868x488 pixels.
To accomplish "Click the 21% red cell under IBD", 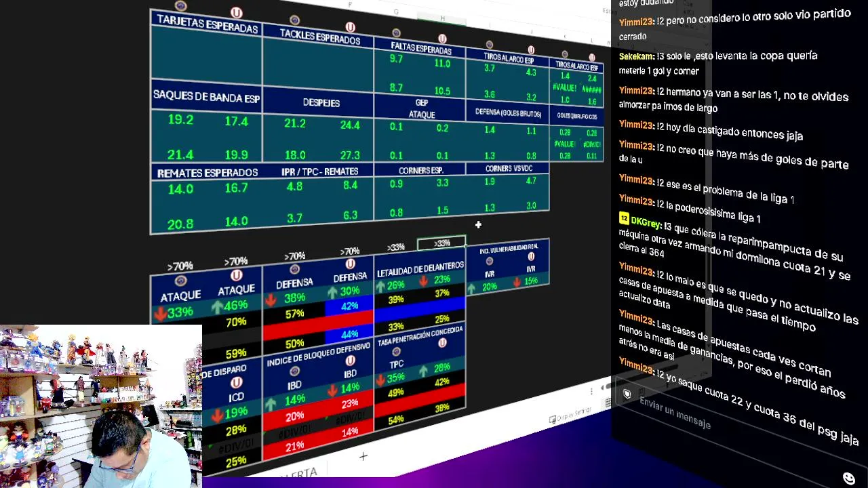I will click(x=294, y=447).
